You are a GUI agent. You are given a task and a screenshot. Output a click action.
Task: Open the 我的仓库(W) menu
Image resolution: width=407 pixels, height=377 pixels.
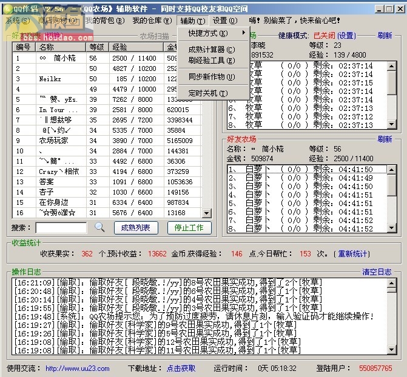[x=152, y=21]
